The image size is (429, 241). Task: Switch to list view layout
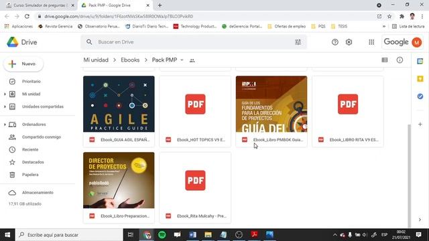tap(385, 60)
